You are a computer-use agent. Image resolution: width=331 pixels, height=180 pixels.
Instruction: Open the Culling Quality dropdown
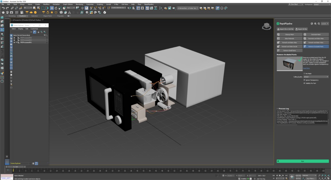pyautogui.click(x=316, y=77)
